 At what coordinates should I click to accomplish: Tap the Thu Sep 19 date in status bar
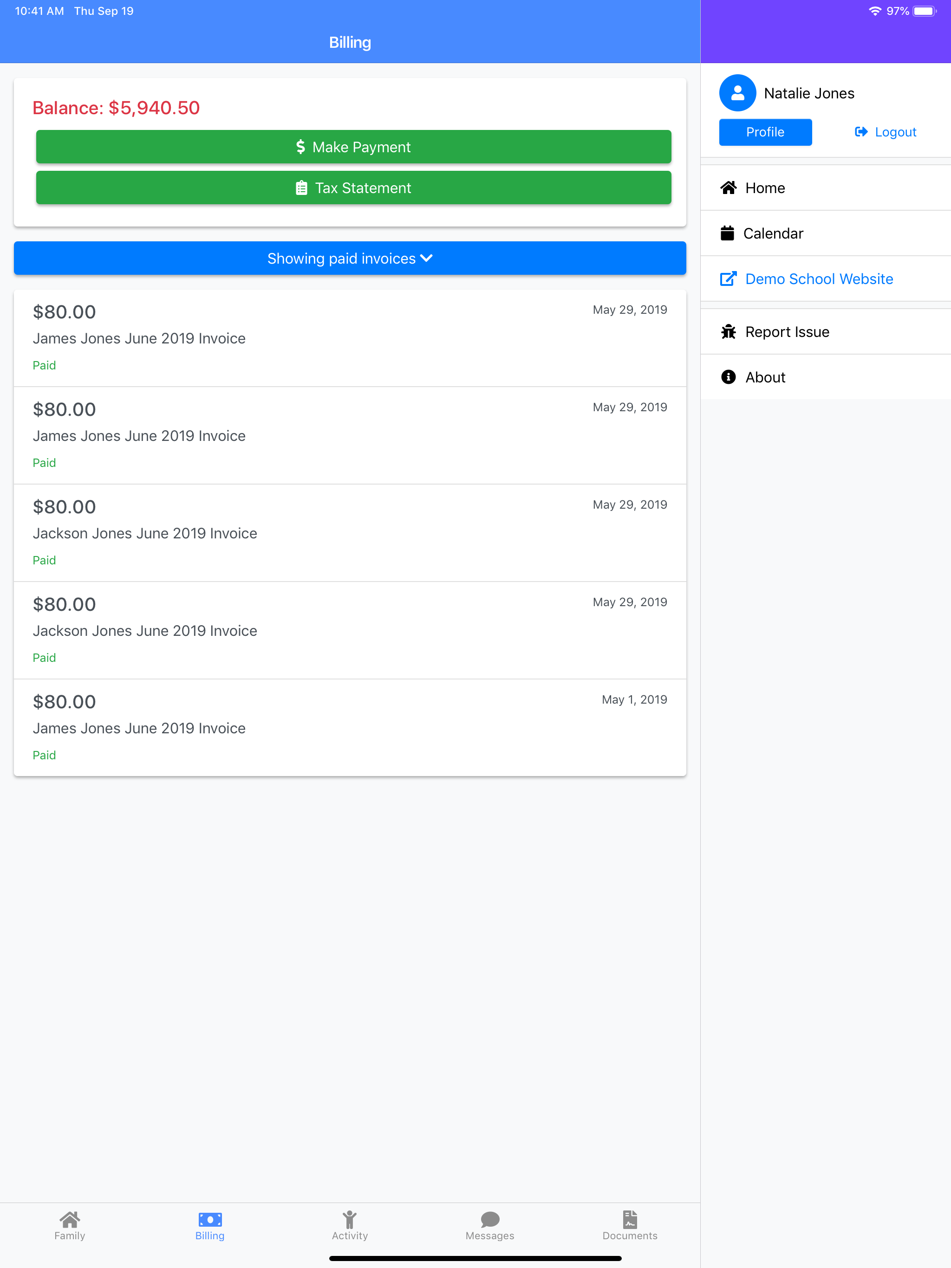click(104, 11)
